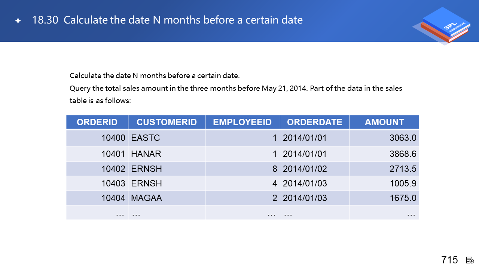Click the 2014/01/02 order date cell

pos(305,169)
